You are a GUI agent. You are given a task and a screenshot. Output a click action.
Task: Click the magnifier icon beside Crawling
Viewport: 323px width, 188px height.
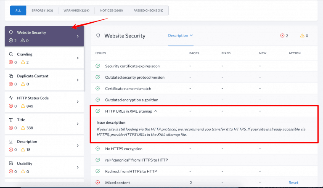coord(11,54)
